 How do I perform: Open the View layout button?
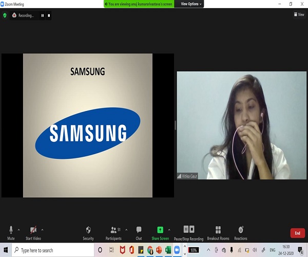(x=299, y=14)
